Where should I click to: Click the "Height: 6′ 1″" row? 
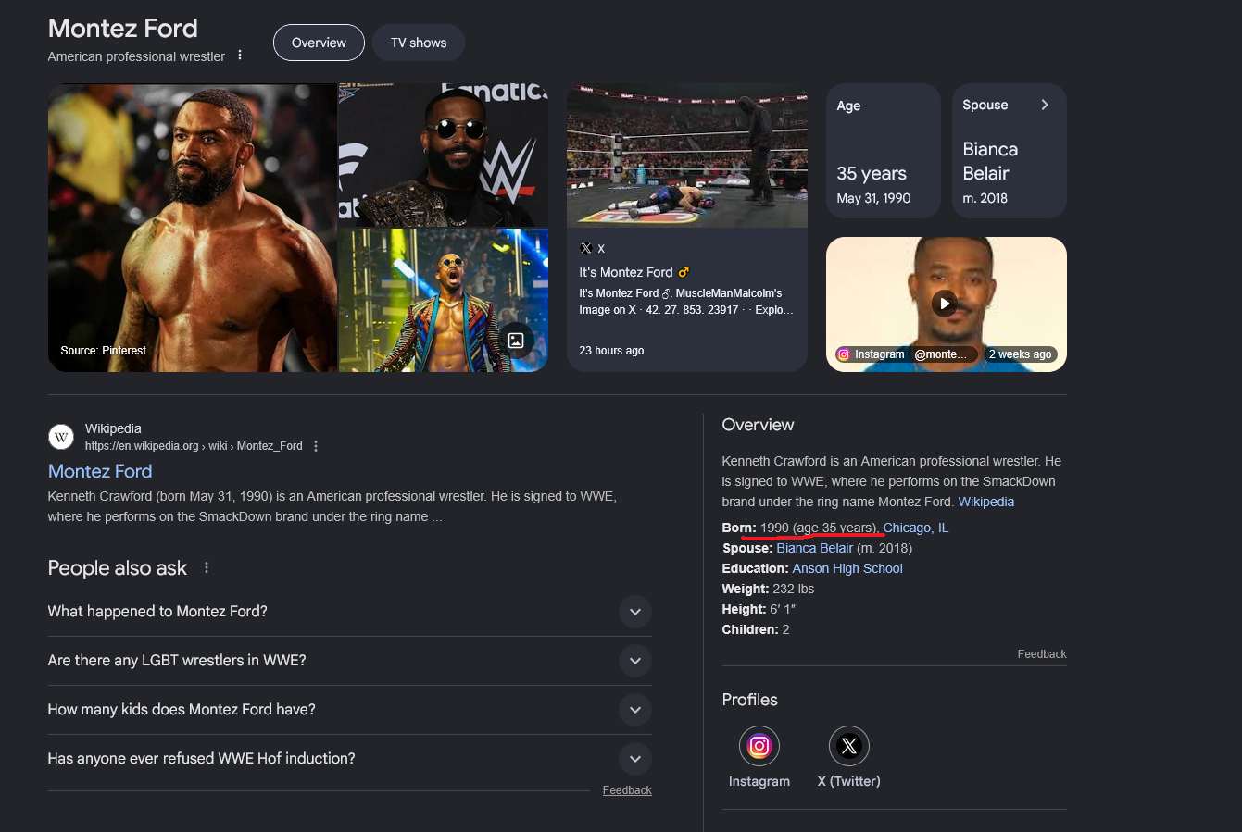pyautogui.click(x=759, y=609)
